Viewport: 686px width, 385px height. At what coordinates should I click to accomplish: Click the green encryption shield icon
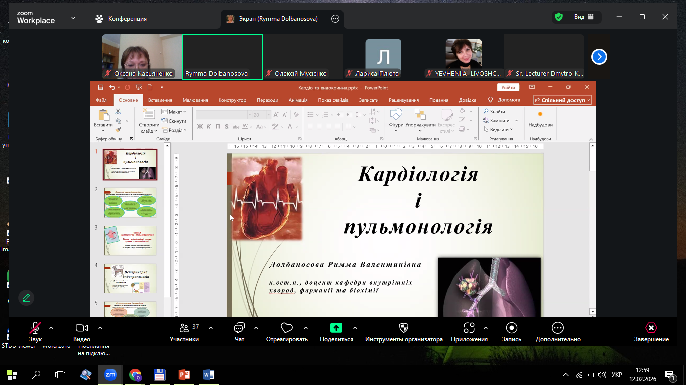558,17
